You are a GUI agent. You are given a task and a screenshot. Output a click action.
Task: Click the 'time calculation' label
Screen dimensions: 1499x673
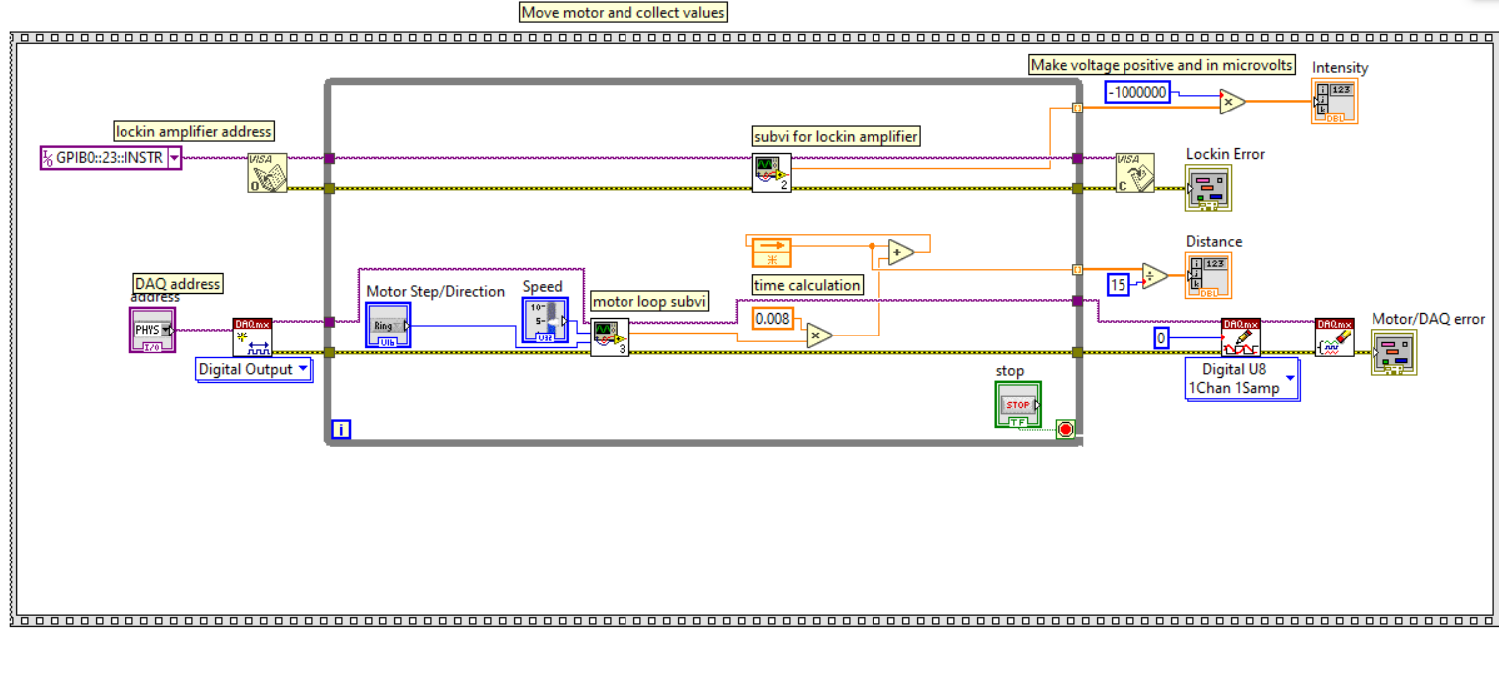tap(808, 285)
